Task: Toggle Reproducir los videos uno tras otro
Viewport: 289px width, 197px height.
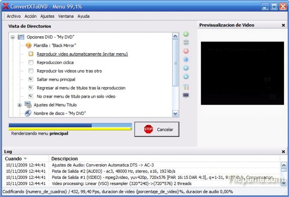Action: 31,71
